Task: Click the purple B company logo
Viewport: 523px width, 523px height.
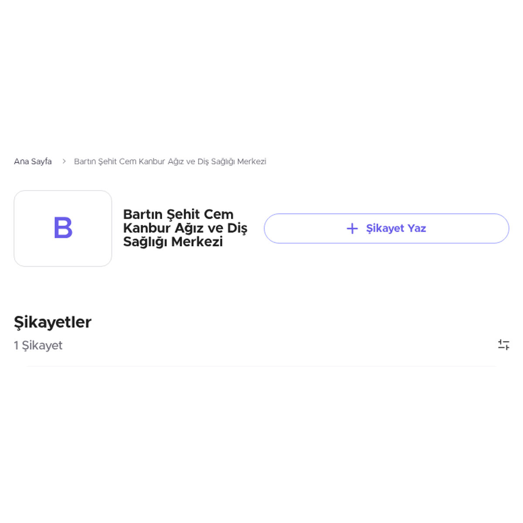Action: pyautogui.click(x=63, y=228)
